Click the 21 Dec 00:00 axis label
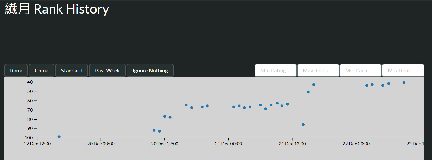This screenshot has width=432, height=160. tap(228, 144)
